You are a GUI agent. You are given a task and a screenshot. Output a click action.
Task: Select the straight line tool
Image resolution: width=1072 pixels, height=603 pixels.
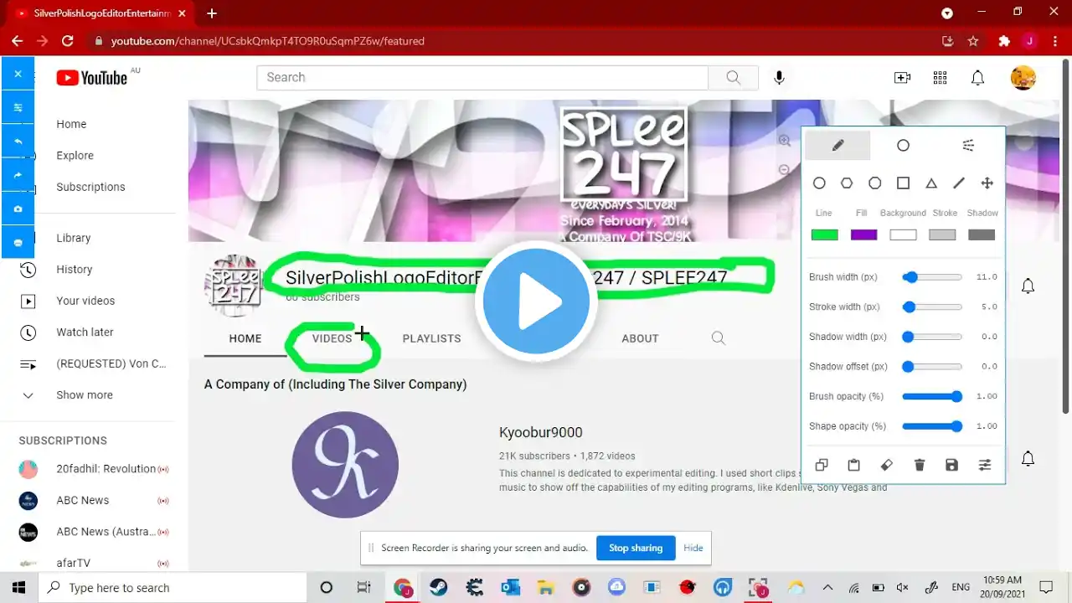[959, 183]
